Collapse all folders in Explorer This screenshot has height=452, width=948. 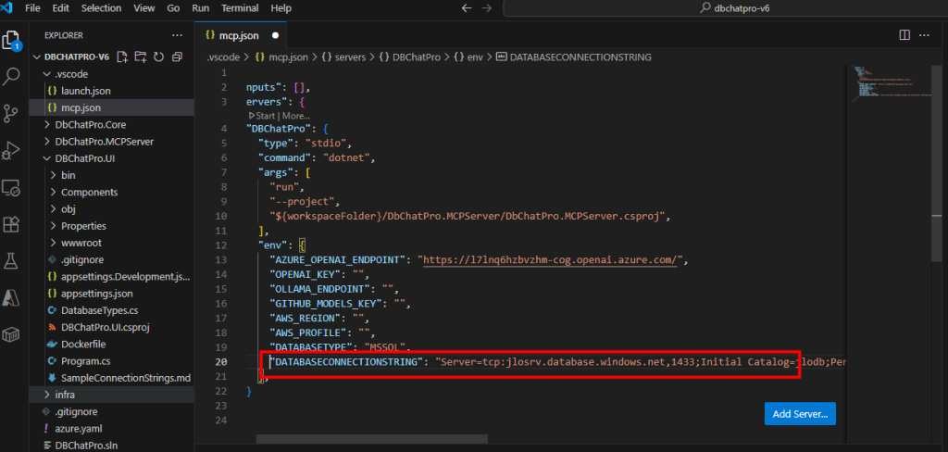tap(177, 56)
